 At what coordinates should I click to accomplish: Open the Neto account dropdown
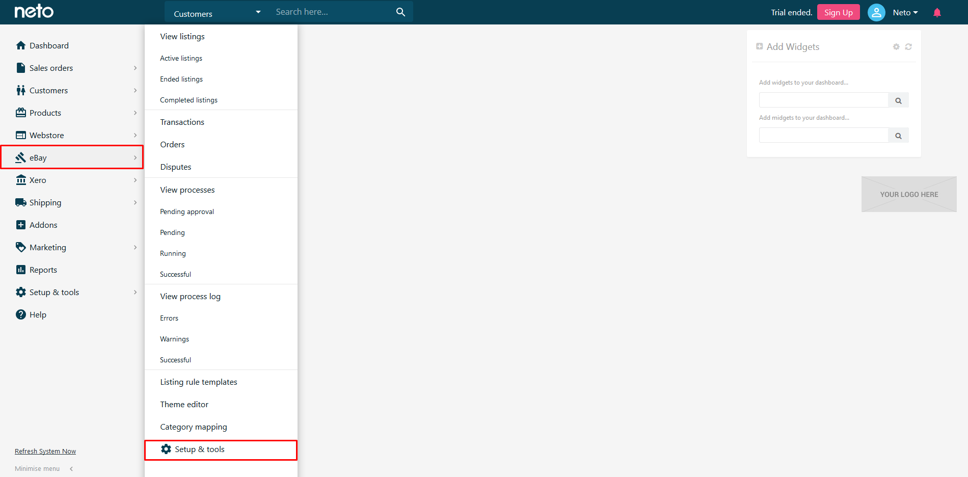tap(905, 13)
